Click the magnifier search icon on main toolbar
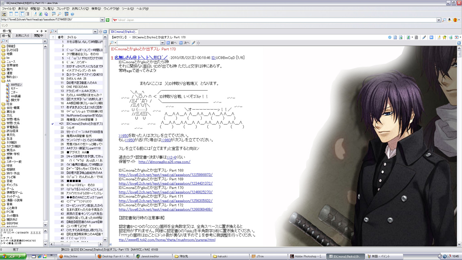Viewport: 462px width, 260px height. click(59, 14)
